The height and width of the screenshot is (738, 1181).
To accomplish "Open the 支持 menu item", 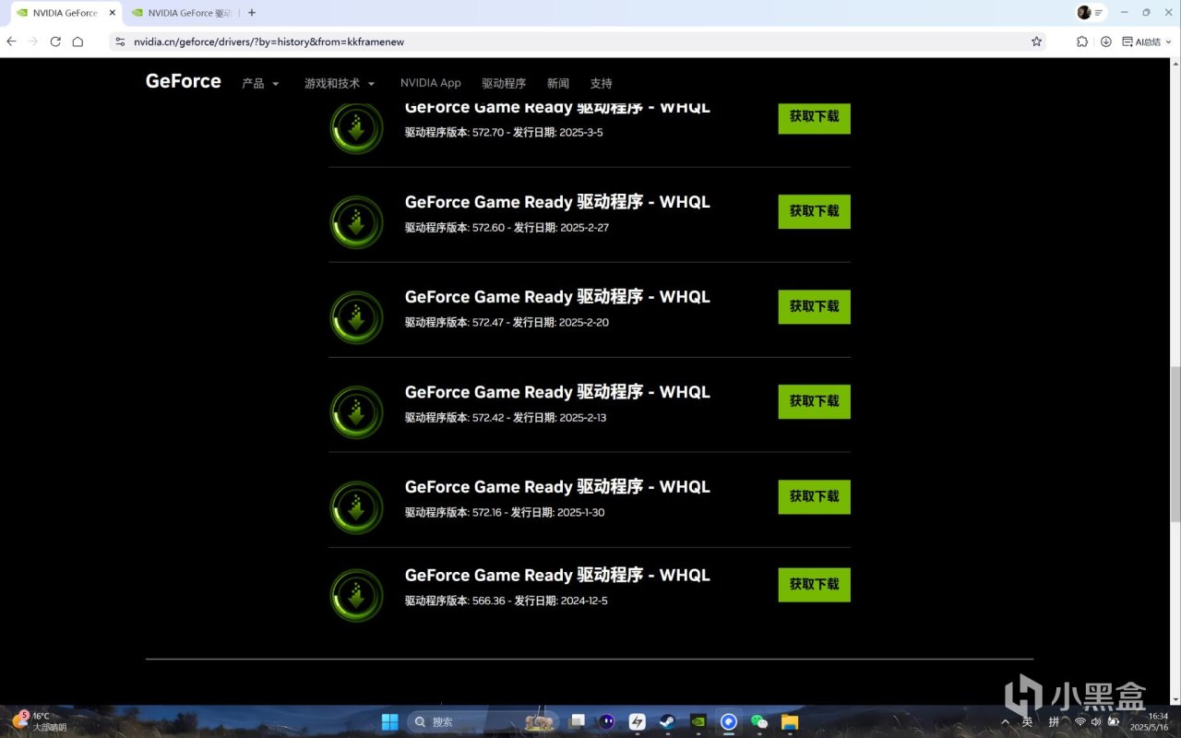I will click(602, 83).
